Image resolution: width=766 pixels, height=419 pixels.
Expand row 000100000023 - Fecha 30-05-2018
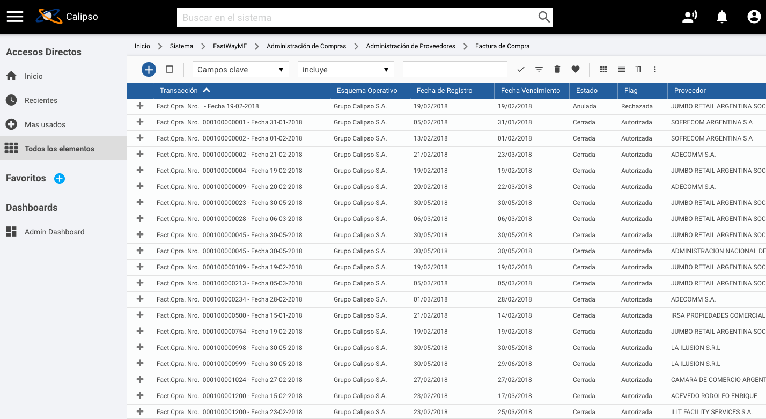coord(140,202)
